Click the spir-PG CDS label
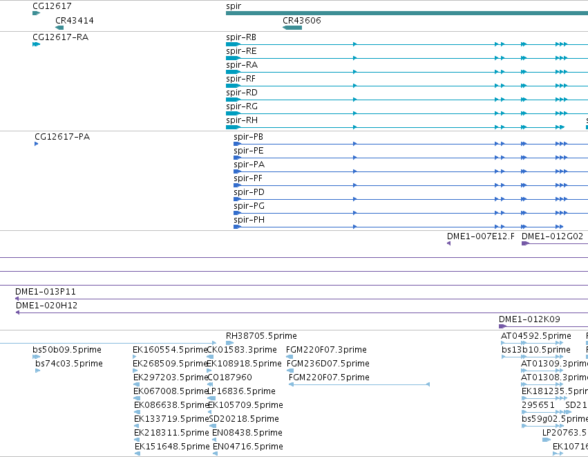Screen dimensions: 588x457 249,206
